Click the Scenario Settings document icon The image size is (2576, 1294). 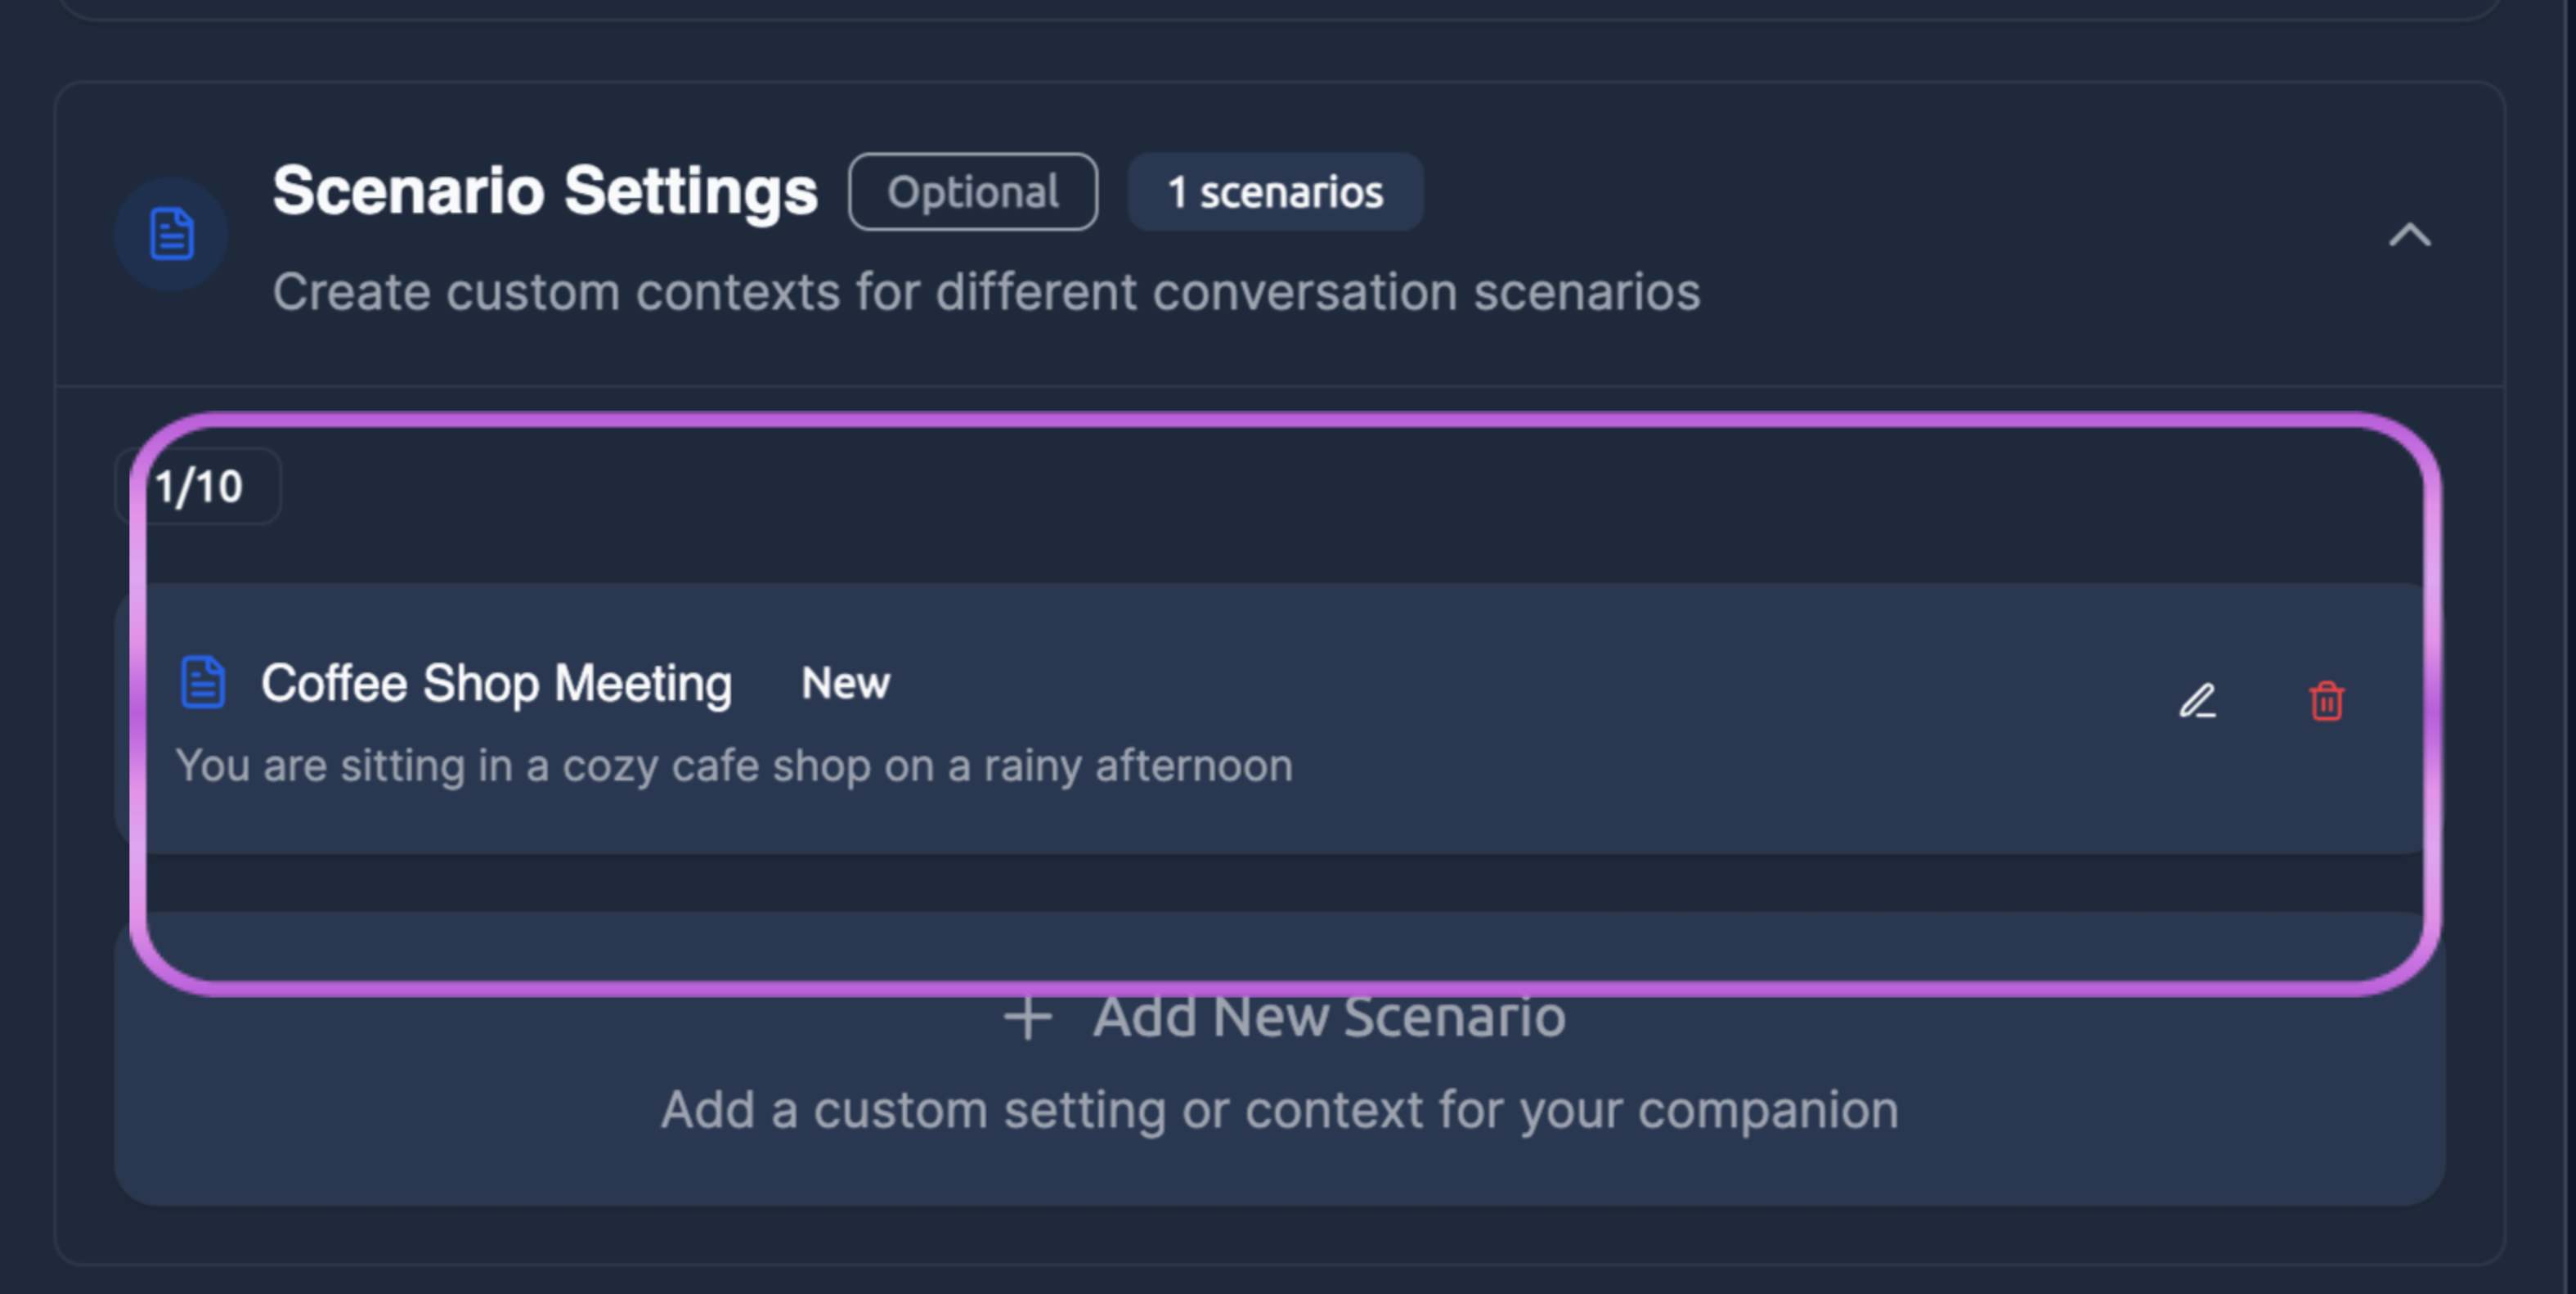point(171,233)
